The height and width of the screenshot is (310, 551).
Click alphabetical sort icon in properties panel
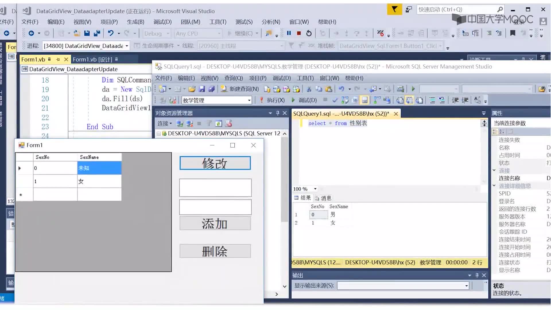coord(501,131)
